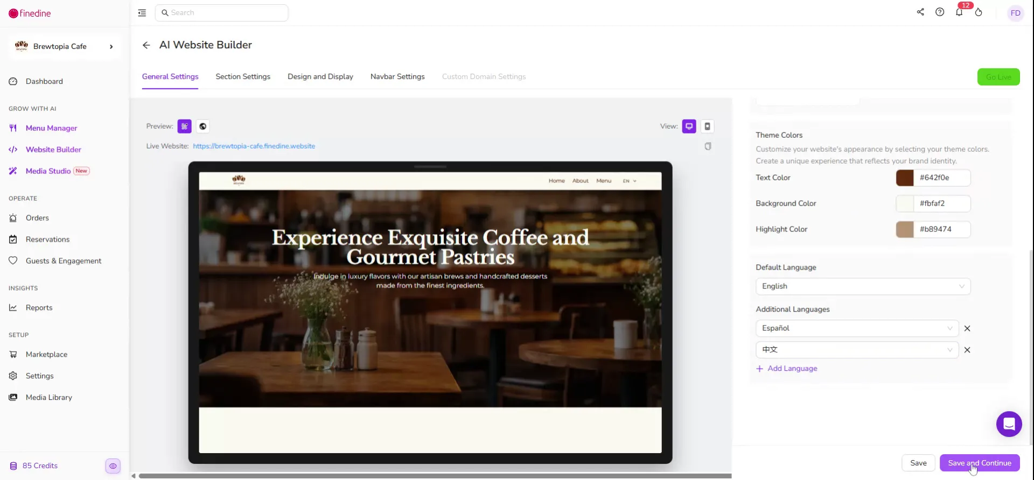Open the help question mark icon

tap(940, 12)
